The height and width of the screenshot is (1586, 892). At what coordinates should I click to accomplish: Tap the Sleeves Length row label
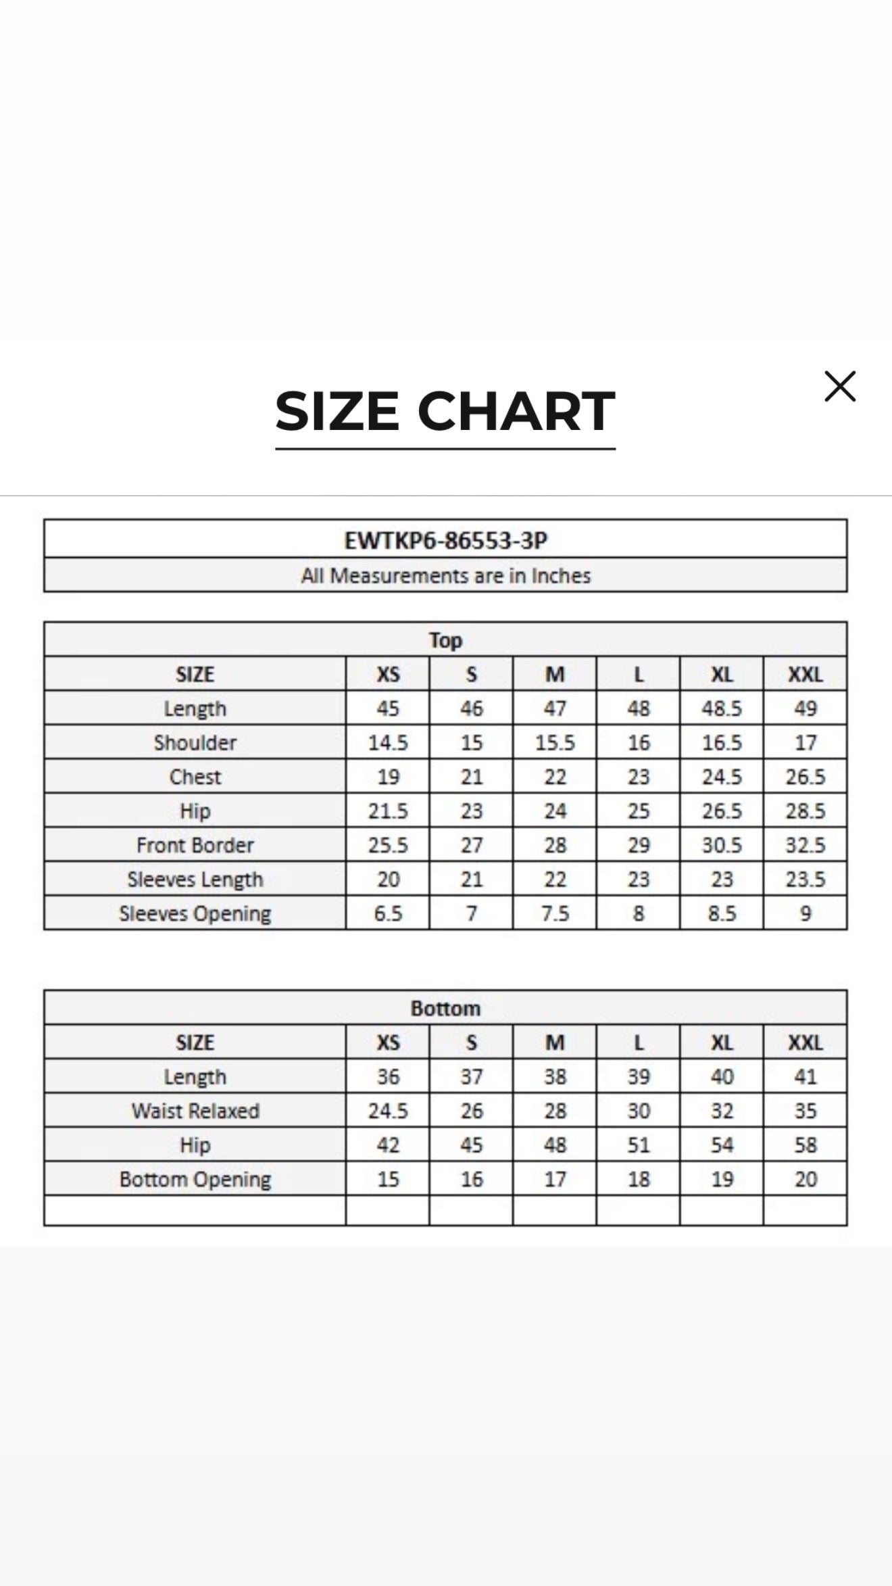click(195, 879)
